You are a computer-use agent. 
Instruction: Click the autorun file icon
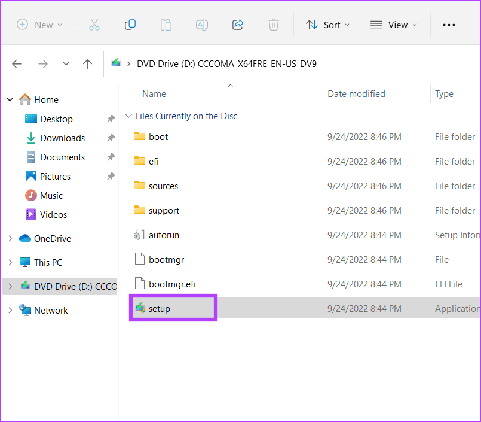tap(139, 235)
